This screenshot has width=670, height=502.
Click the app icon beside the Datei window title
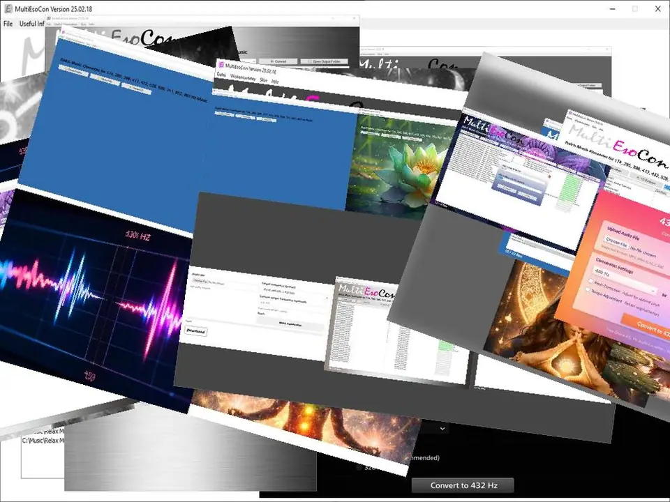click(x=221, y=63)
